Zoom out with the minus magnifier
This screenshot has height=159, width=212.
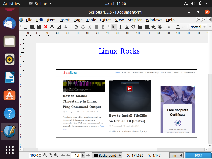45,155
